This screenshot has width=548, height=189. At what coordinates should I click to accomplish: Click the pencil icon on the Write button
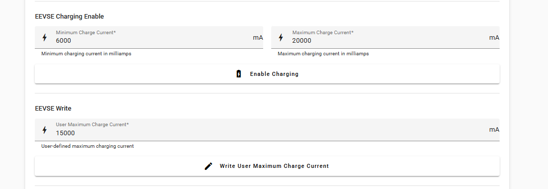click(x=208, y=166)
